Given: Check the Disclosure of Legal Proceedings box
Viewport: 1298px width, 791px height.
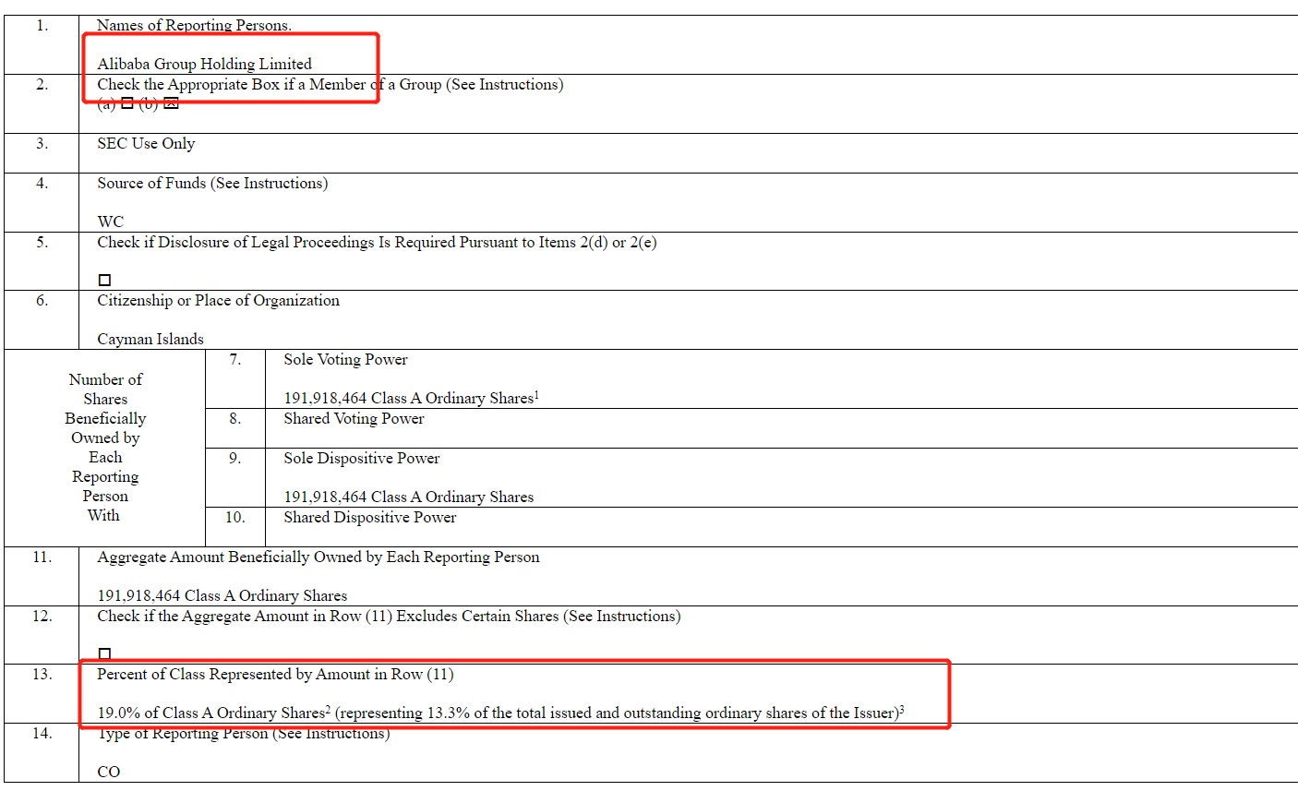Looking at the screenshot, I should click(104, 280).
